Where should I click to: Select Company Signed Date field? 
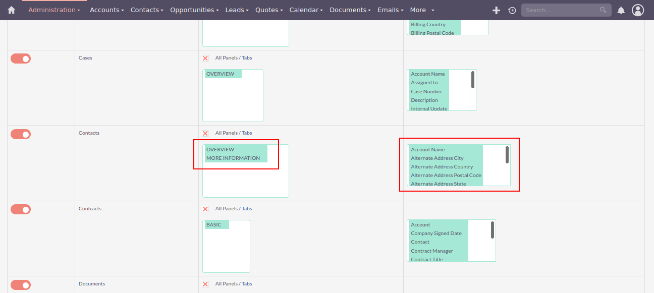pyautogui.click(x=439, y=233)
